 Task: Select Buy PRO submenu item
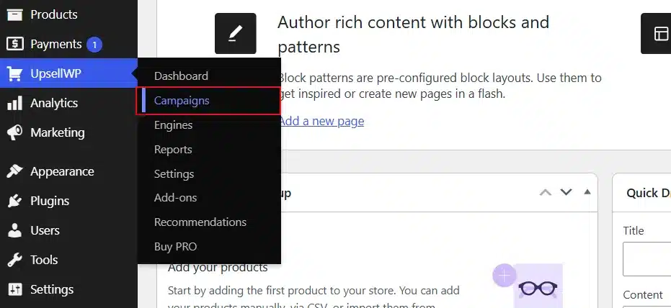point(175,247)
